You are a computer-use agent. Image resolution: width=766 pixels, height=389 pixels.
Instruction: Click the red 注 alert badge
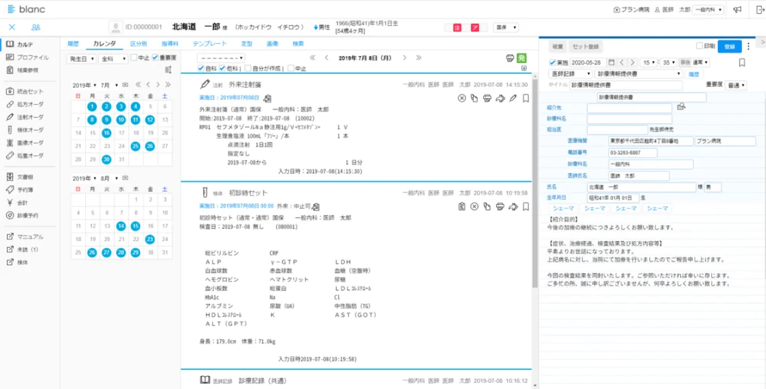click(458, 28)
